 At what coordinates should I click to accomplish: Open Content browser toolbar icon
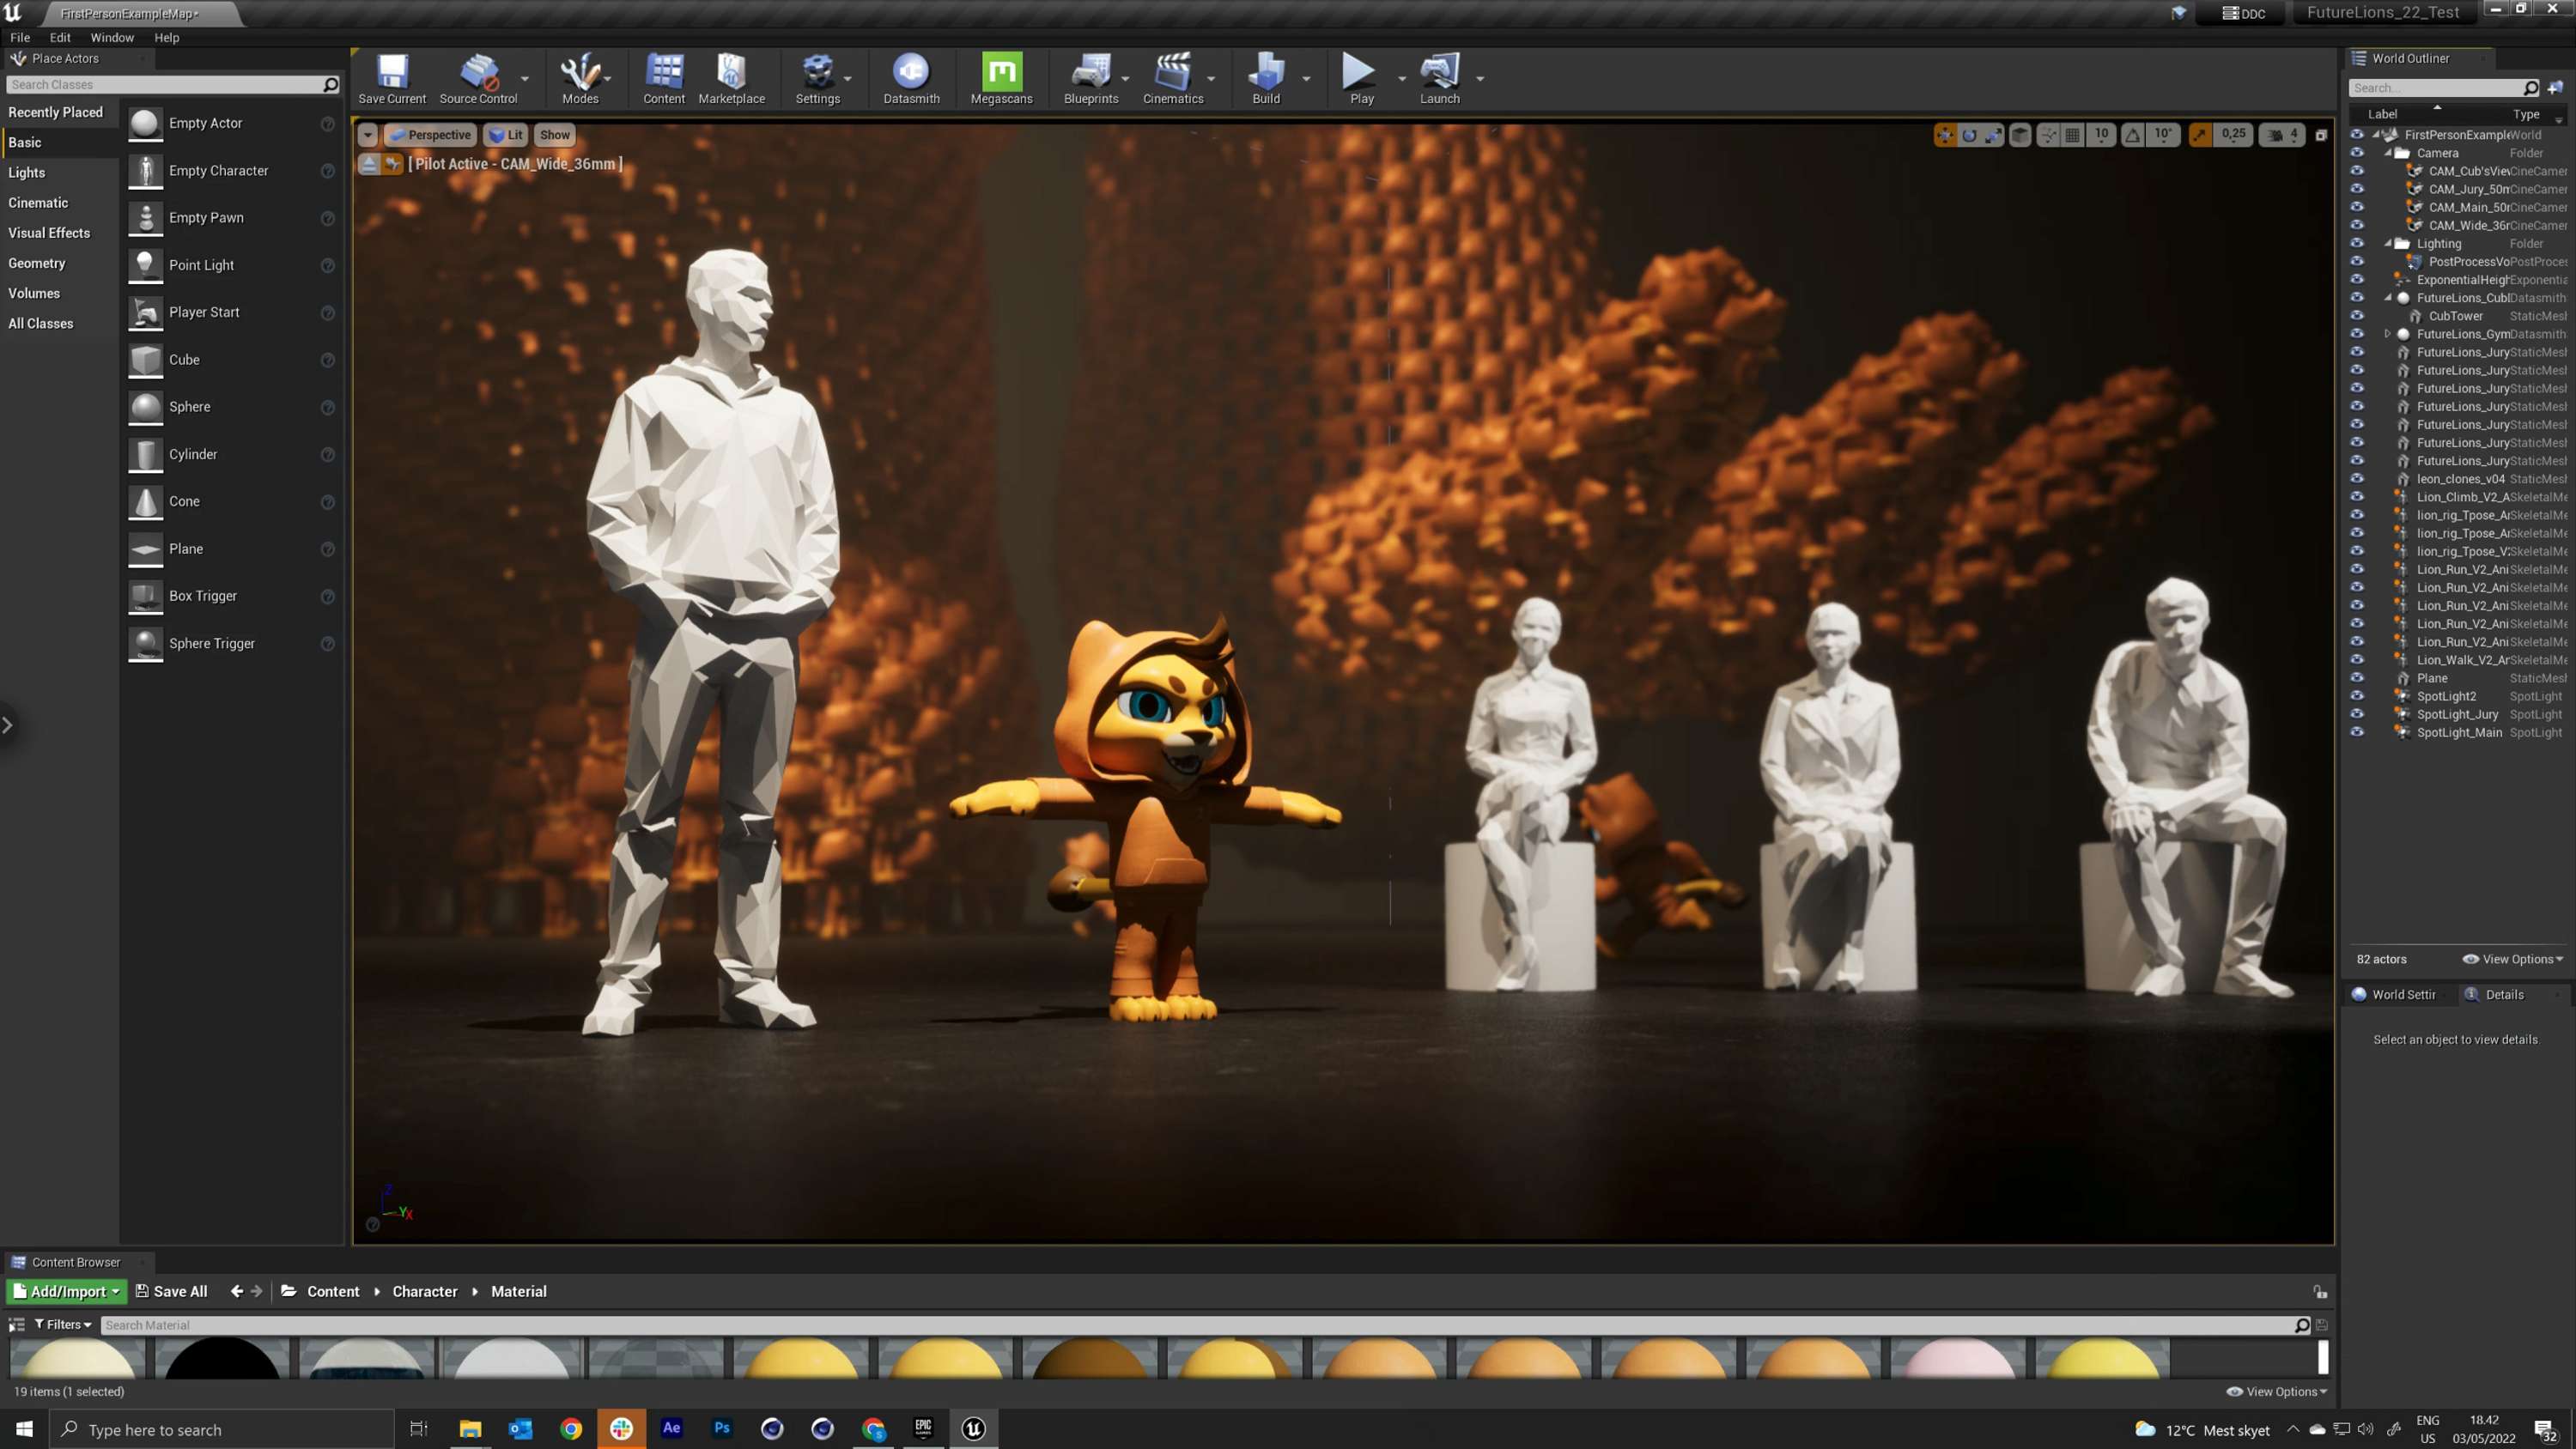664,78
